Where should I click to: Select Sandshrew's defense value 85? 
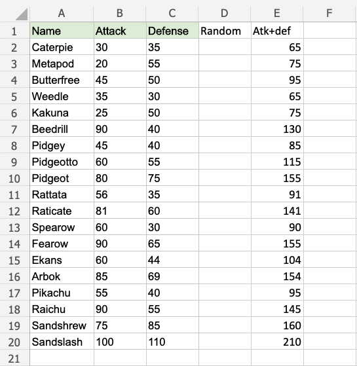(172, 325)
